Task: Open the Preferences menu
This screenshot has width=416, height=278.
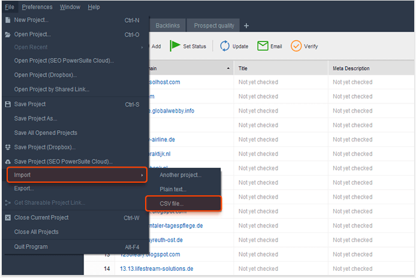Action: click(37, 7)
